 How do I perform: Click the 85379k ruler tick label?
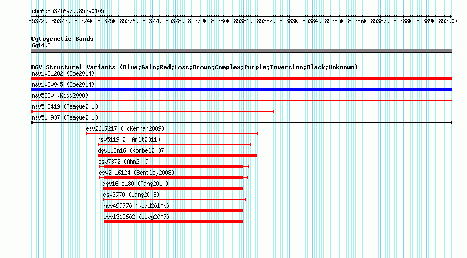197,21
